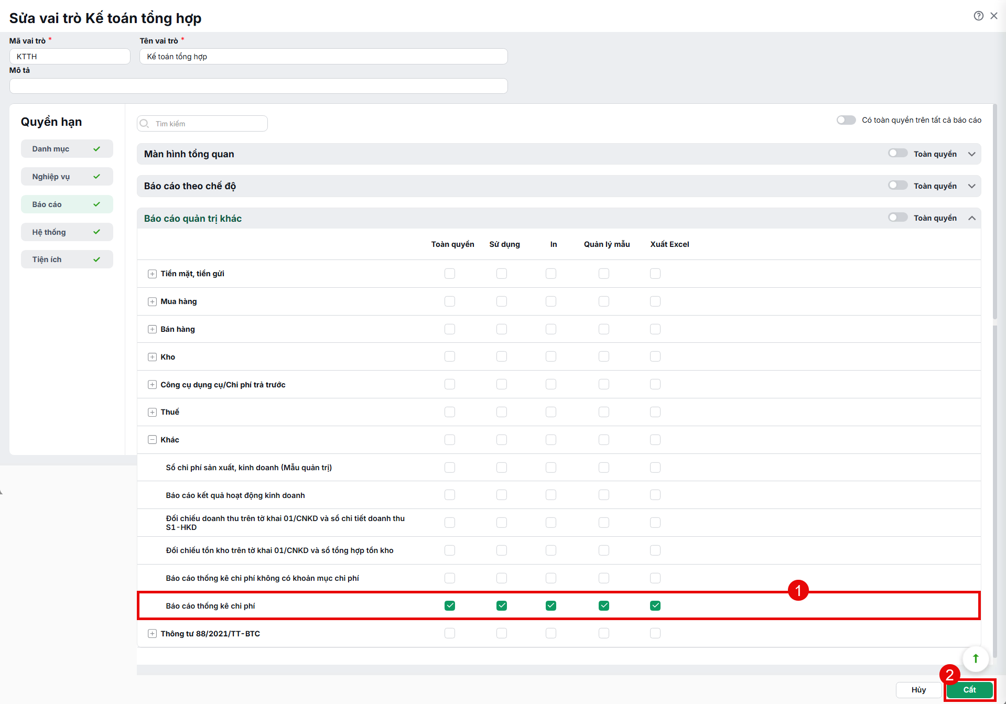Expand Thông tư 88/2021/TT-BTC plus icon
The image size is (1006, 704).
click(x=152, y=634)
